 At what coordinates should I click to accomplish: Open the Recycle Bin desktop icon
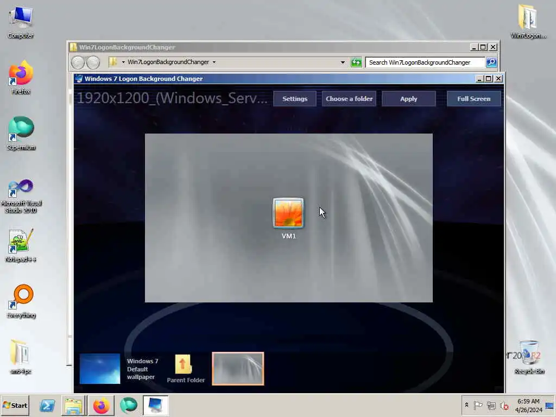(529, 357)
